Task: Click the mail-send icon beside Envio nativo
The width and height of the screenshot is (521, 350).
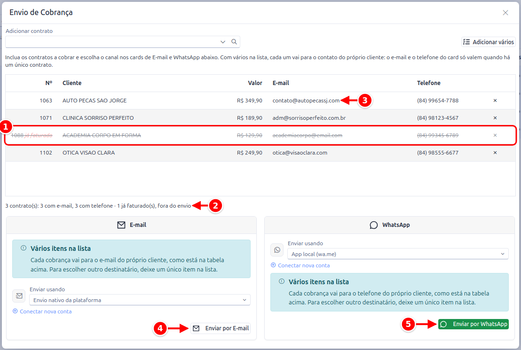Action: pos(19,296)
